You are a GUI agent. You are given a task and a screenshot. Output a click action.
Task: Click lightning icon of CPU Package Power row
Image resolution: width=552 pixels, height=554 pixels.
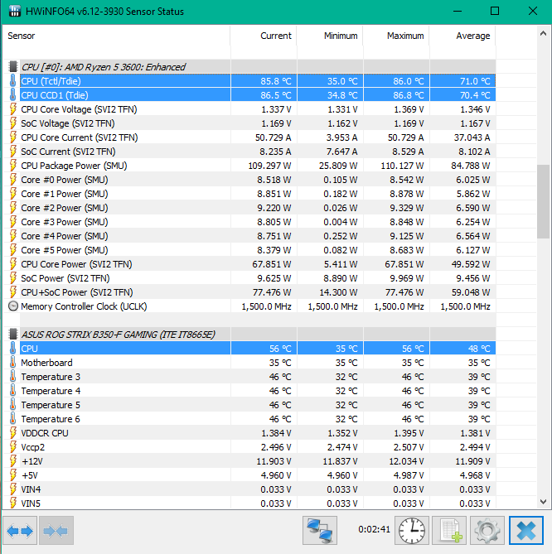13,166
